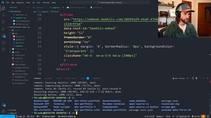
Task: Synchronize changes icon in status bar
Action: pyautogui.click(x=24, y=116)
